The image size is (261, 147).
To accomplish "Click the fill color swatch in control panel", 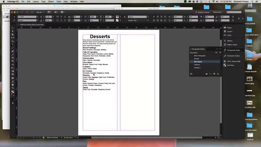I will (117, 17).
